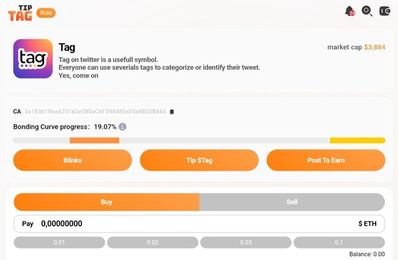Select the 0.01 ETH preset amount
398x260 pixels.
(x=60, y=243)
